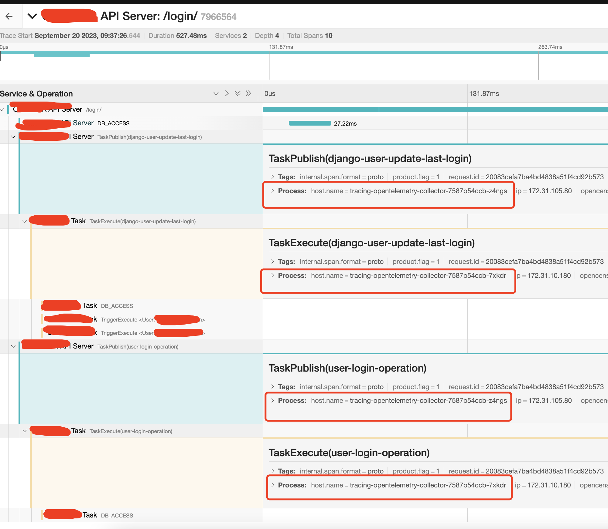Click inside the timeline minimap overview
This screenshot has width=608, height=529.
point(304,65)
